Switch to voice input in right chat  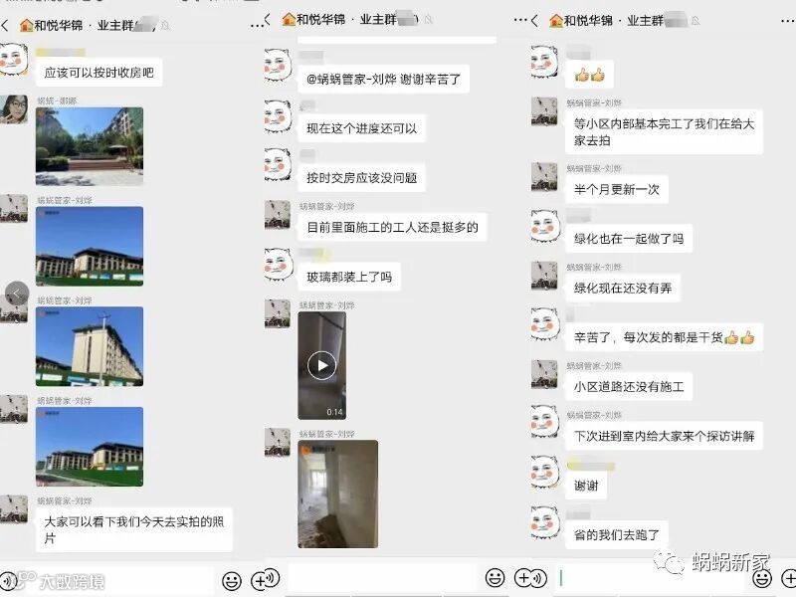click(x=539, y=578)
